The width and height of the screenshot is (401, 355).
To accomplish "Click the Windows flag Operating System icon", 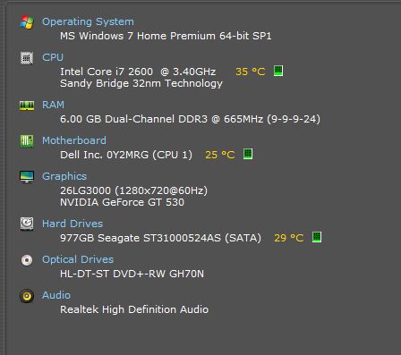I will [27, 22].
